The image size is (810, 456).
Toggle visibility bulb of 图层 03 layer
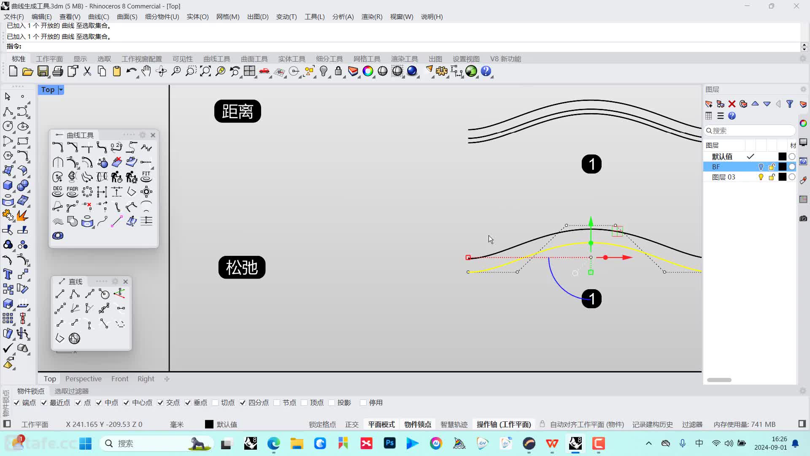pos(761,177)
